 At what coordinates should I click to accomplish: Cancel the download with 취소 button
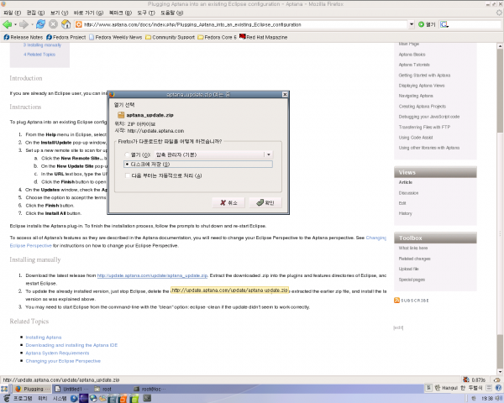228,202
